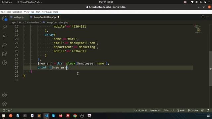The width and height of the screenshot is (212, 119).
Task: Click 'app' breadcrumb segment
Action: (x=14, y=22)
